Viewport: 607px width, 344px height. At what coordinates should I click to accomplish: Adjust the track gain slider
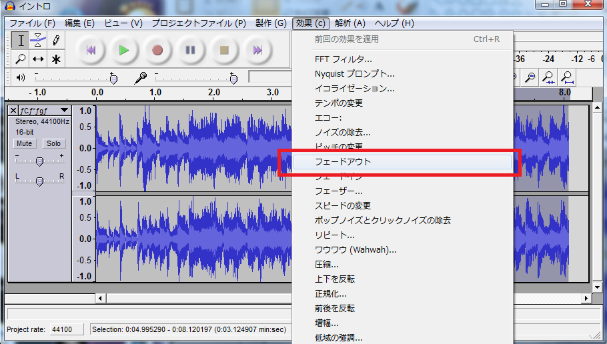pyautogui.click(x=39, y=161)
